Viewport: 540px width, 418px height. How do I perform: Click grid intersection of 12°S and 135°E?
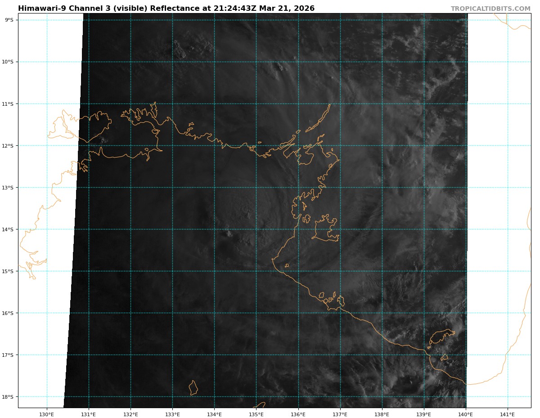tap(256, 146)
